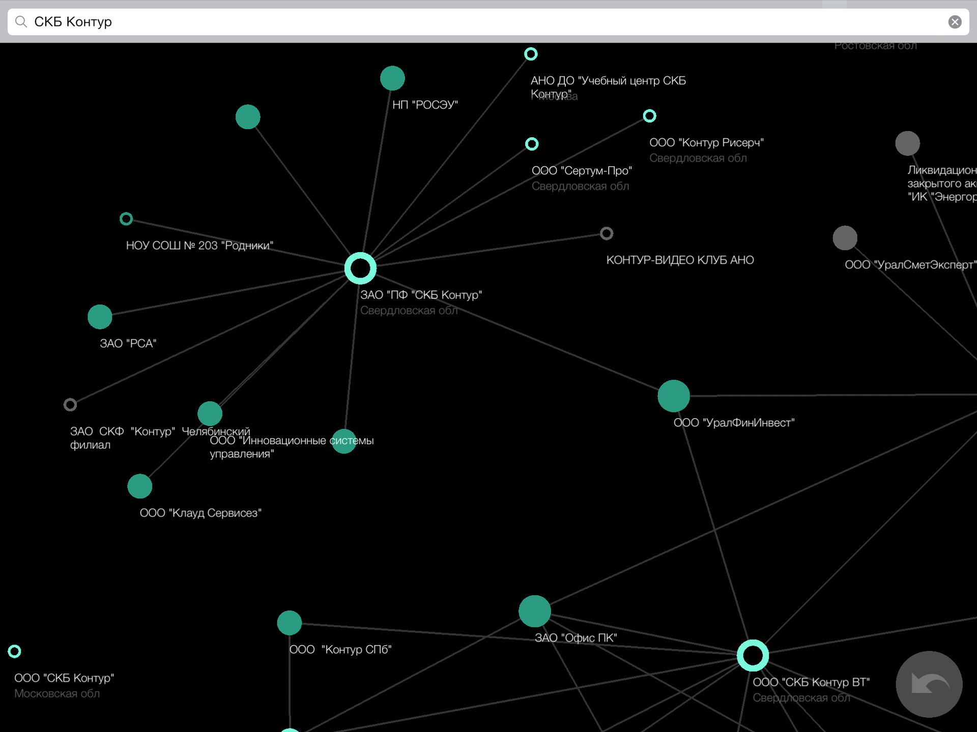The image size is (977, 732).
Task: Select the ЗАО "Офис ПК" node circle
Action: click(535, 611)
